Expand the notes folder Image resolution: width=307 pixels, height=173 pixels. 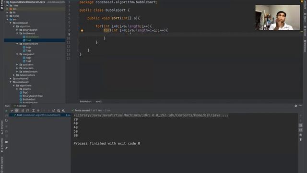coord(8,16)
